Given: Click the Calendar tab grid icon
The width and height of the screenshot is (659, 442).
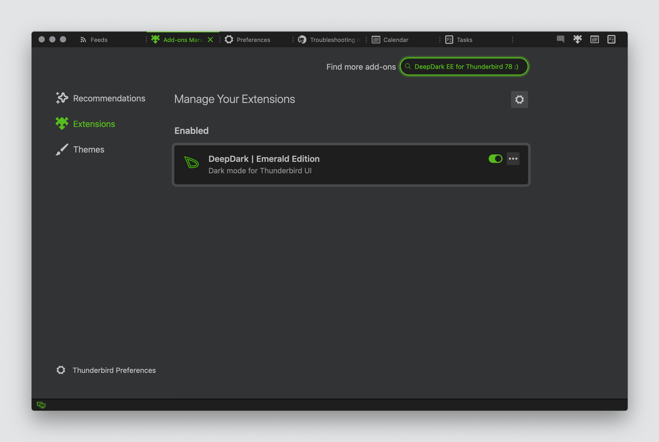Looking at the screenshot, I should point(376,40).
